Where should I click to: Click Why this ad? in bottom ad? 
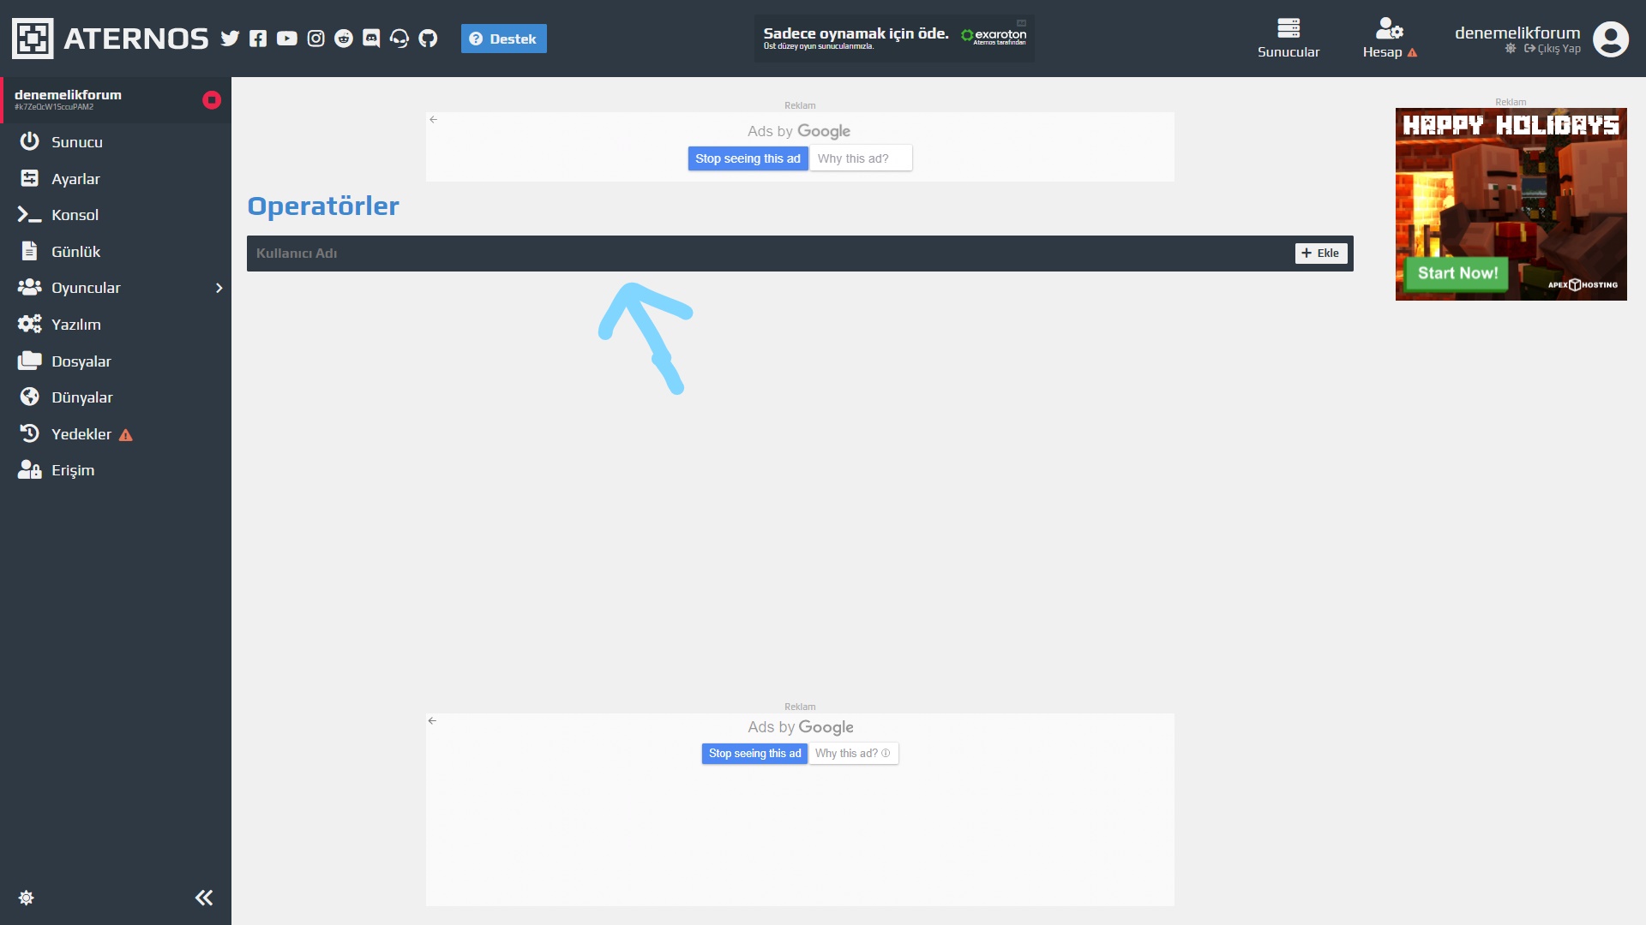(x=853, y=754)
